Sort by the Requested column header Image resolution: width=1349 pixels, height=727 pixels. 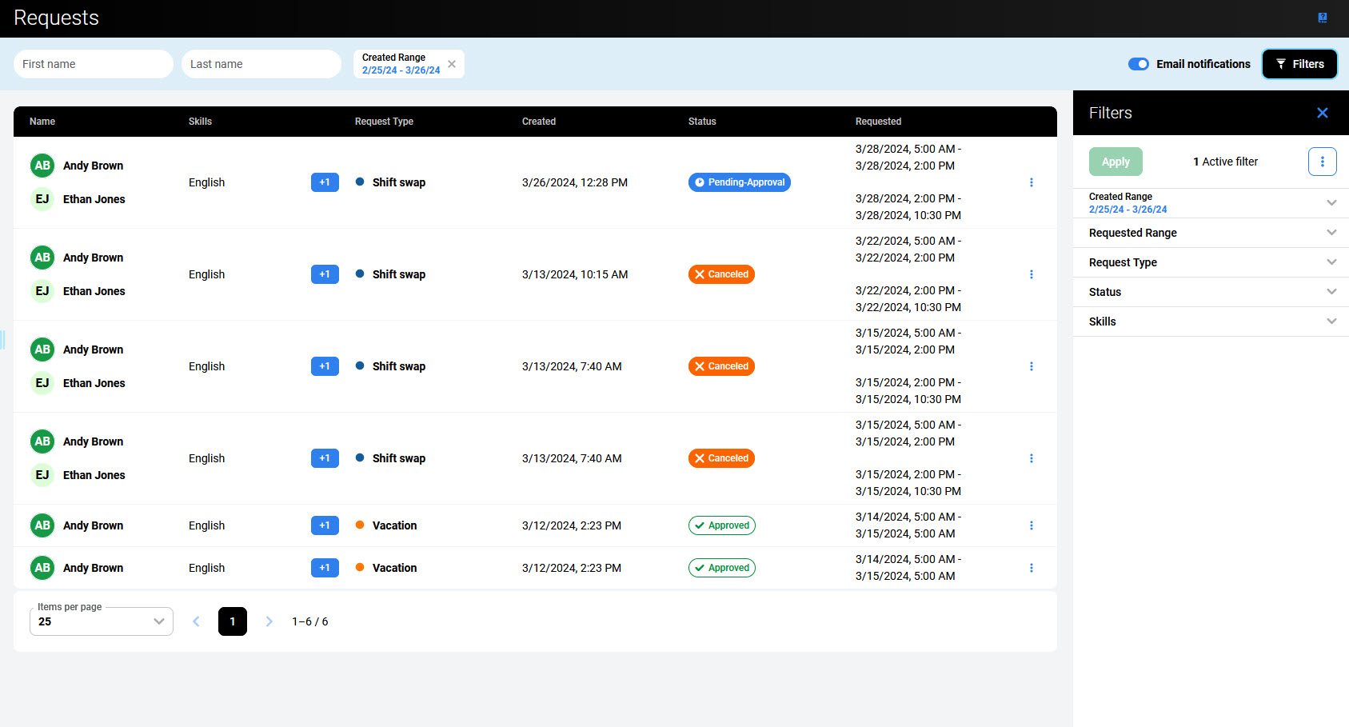click(878, 122)
